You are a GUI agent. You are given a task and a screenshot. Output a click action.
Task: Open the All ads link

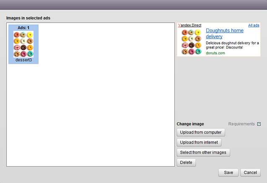[x=254, y=25]
